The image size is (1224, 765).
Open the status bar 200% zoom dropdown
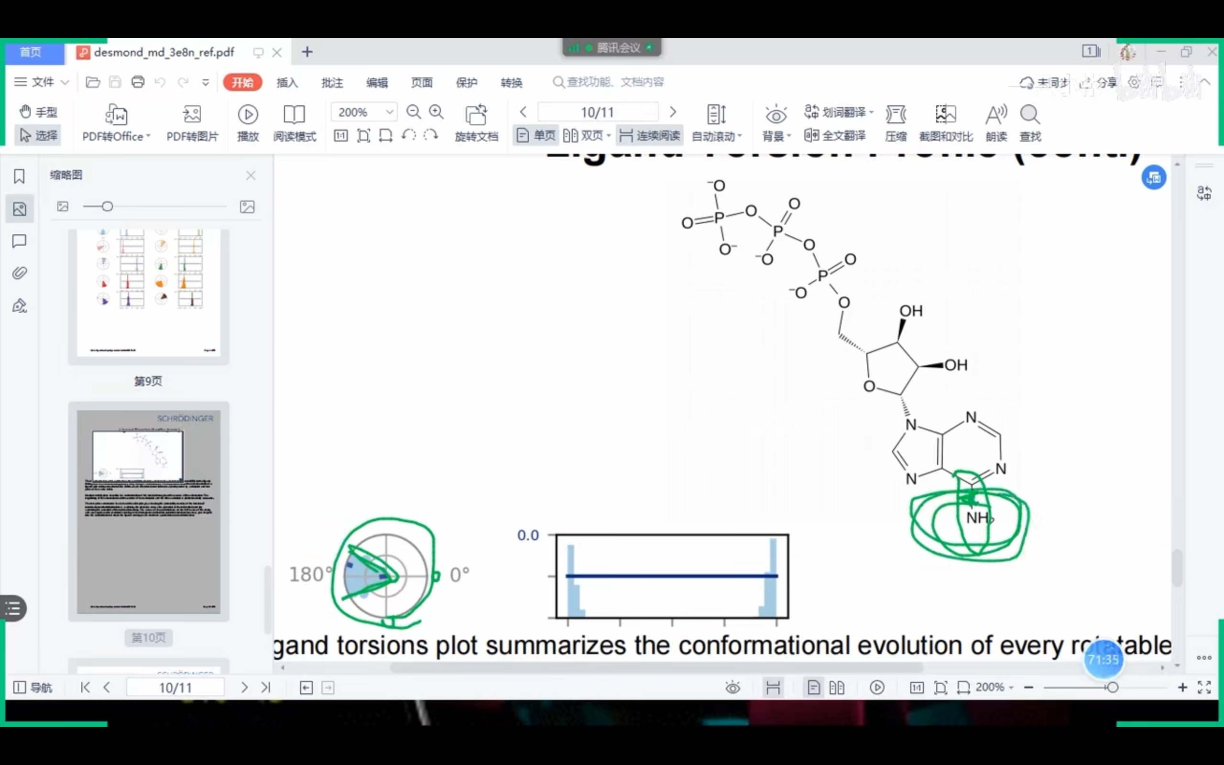1011,688
